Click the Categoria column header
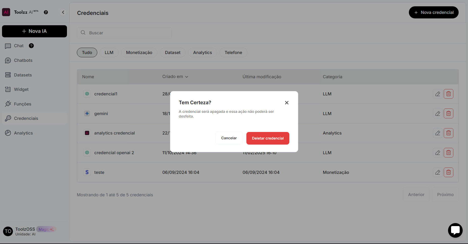 point(333,77)
